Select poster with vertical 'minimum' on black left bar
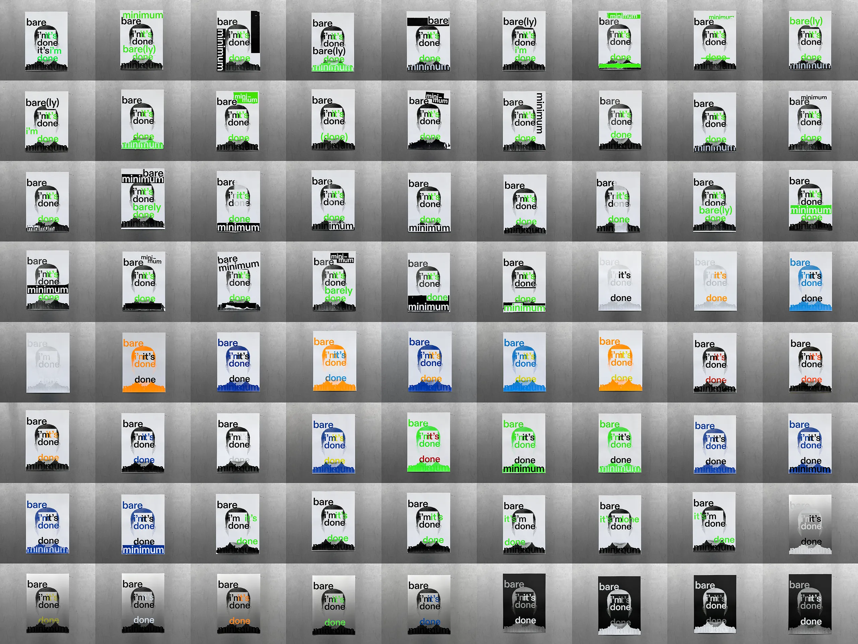 point(238,41)
